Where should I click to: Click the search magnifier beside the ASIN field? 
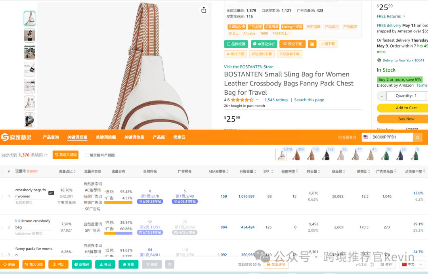tap(417, 137)
